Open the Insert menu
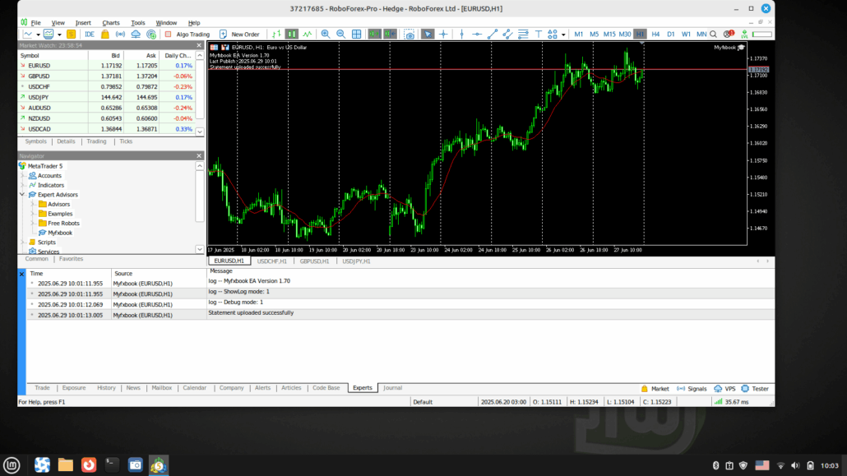This screenshot has height=476, width=847. [83, 23]
